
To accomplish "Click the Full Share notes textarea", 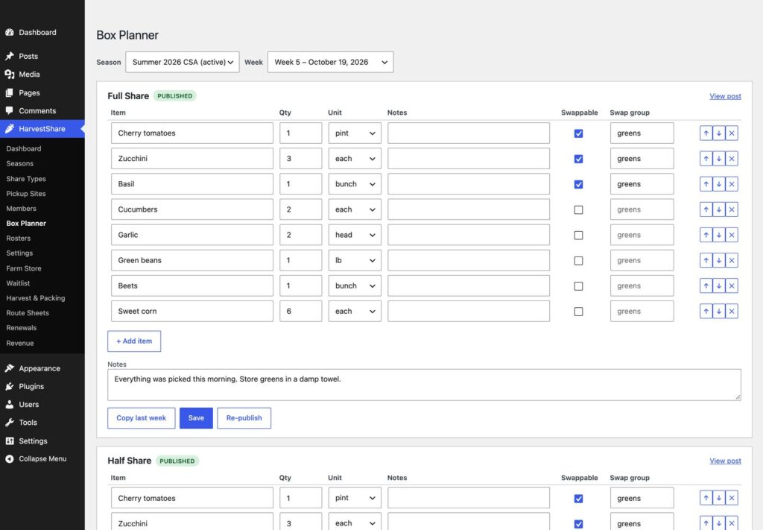I will pyautogui.click(x=424, y=385).
